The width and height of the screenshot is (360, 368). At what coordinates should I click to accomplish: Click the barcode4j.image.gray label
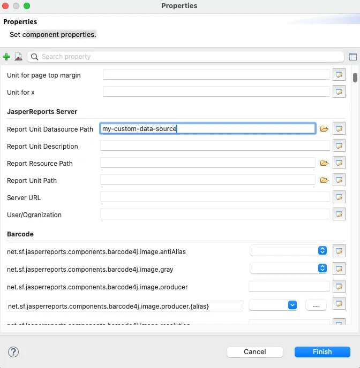point(90,270)
